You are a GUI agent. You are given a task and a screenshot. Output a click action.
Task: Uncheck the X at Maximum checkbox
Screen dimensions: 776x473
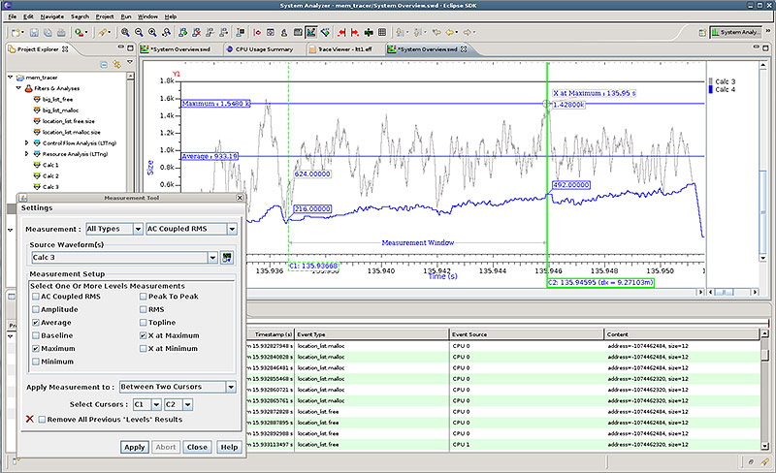tap(143, 335)
